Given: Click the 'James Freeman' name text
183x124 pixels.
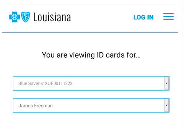Looking at the screenshot, I should [36, 106].
